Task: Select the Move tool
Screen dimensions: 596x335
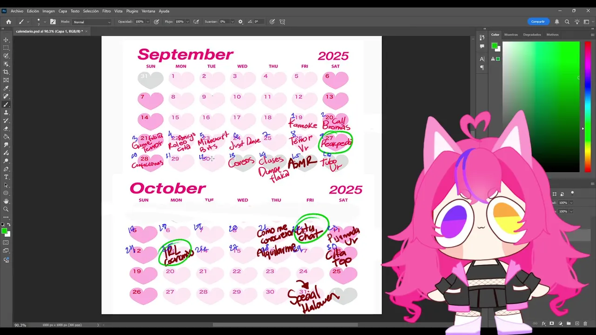Action: (6, 40)
